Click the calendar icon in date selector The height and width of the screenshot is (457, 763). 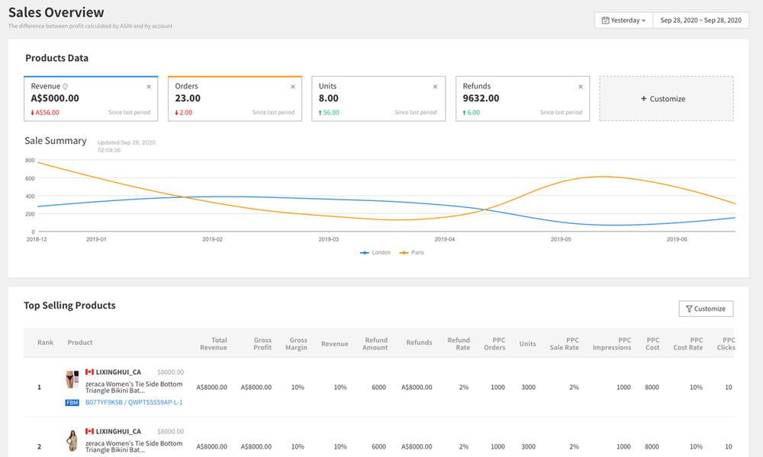pos(605,21)
